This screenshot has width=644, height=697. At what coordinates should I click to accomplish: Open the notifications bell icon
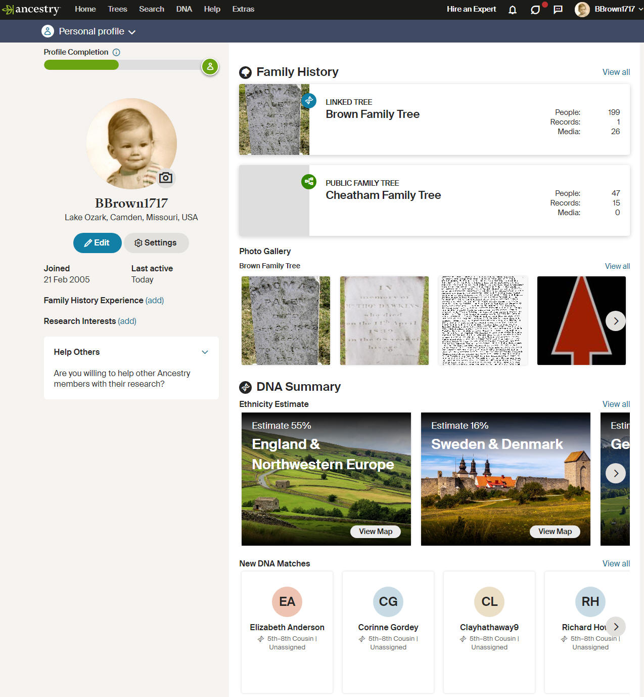(x=512, y=10)
